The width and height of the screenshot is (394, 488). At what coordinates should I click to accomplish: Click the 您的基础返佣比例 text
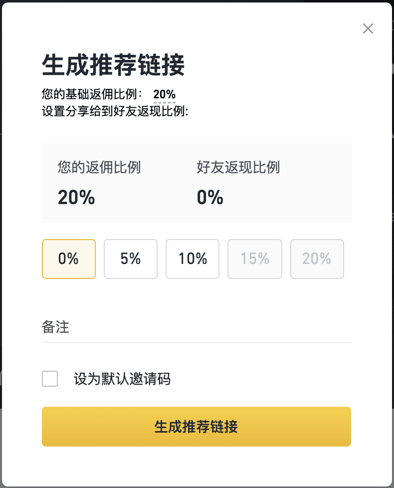click(x=92, y=94)
